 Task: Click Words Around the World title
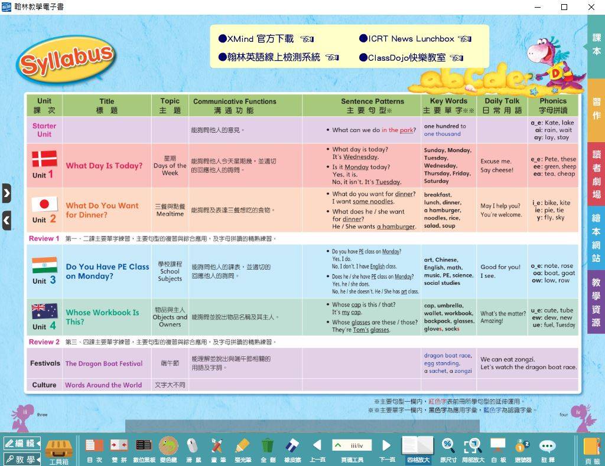pyautogui.click(x=103, y=385)
